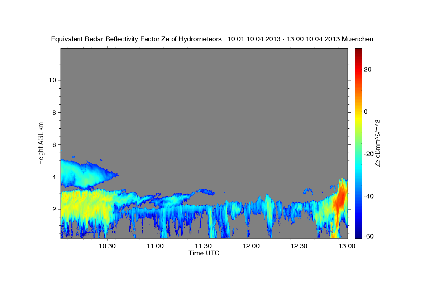Click the colorbar label '0'
Image resolution: width=430 pixels, height=286 pixels.
[x=365, y=112]
